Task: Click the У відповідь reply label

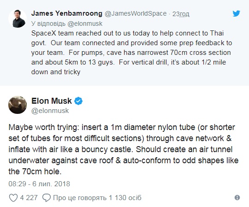Action: click(48, 24)
